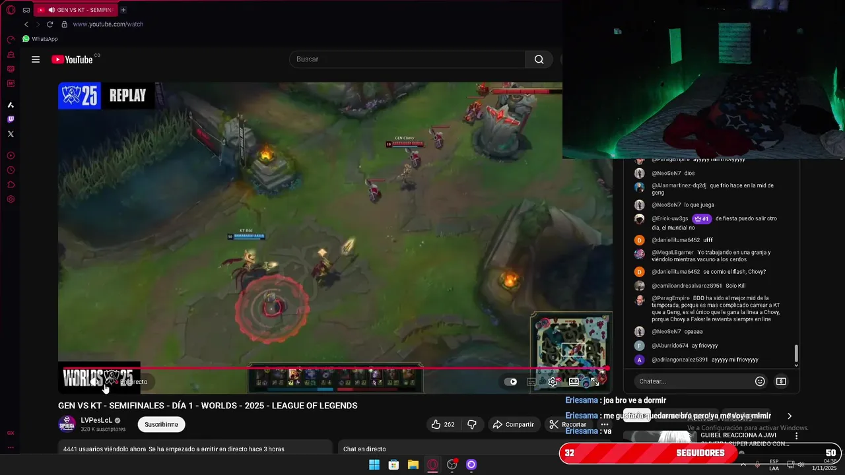
Task: Open Microsoft Store from taskbar
Action: click(x=393, y=464)
